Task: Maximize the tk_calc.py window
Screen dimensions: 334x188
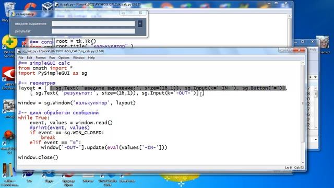Action: click(276, 4)
